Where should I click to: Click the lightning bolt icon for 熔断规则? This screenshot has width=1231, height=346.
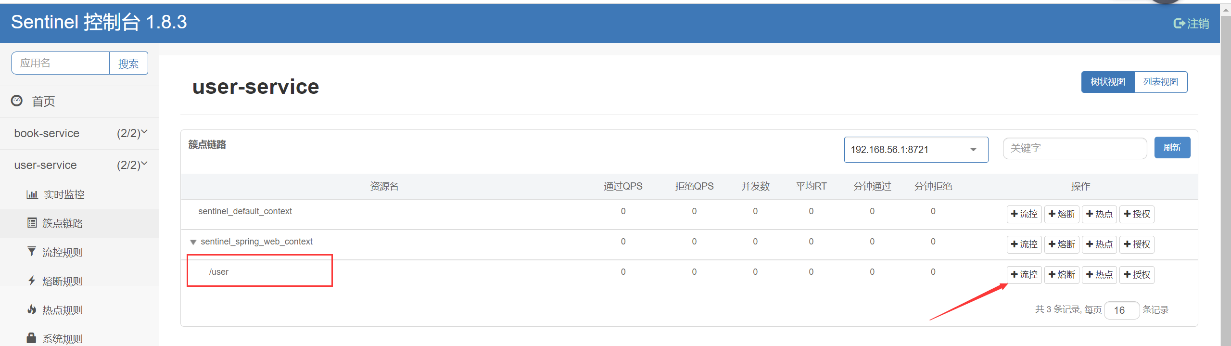point(32,281)
